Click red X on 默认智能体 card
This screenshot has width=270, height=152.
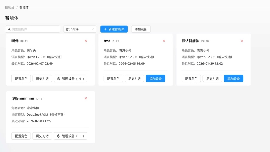tap(242, 41)
